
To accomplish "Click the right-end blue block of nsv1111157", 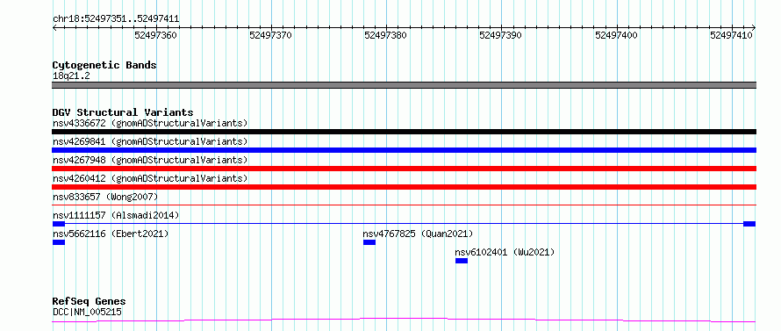I will (749, 224).
